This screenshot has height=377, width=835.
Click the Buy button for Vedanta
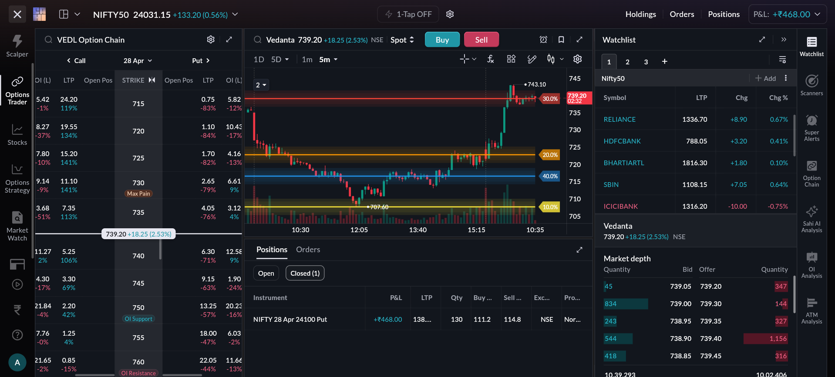tap(442, 40)
